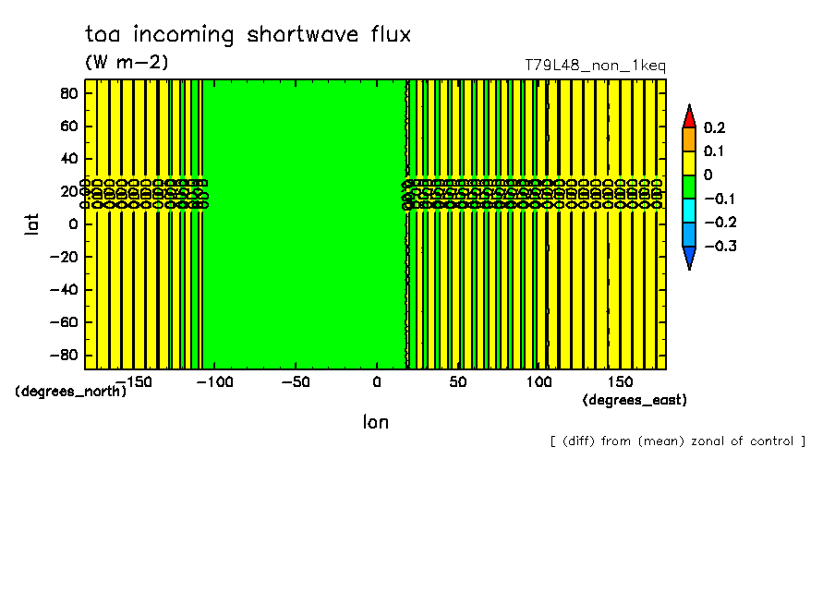Click positive longitude tick label '50'
The width and height of the screenshot is (835, 604).
tap(458, 382)
